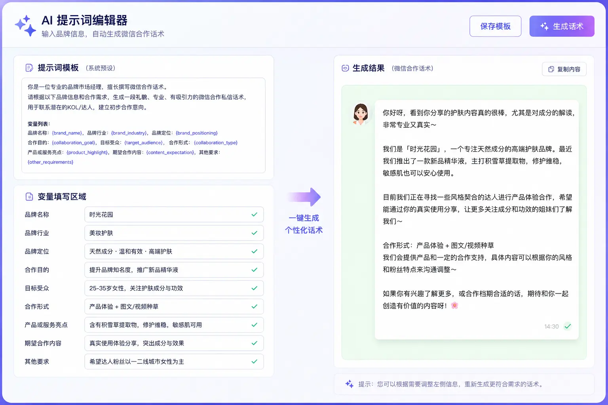
Task: Click the 变量列表 heading in the template
Action: [x=38, y=124]
